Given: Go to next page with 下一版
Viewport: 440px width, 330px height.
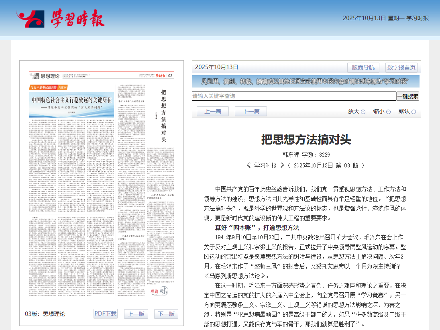Looking at the screenshot, I should coord(166,314).
